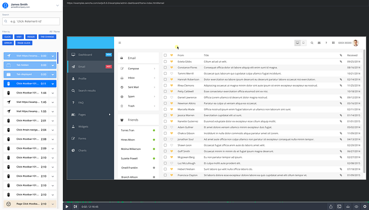
Task: Open the mail icon in dashboard header
Action: click(319, 43)
